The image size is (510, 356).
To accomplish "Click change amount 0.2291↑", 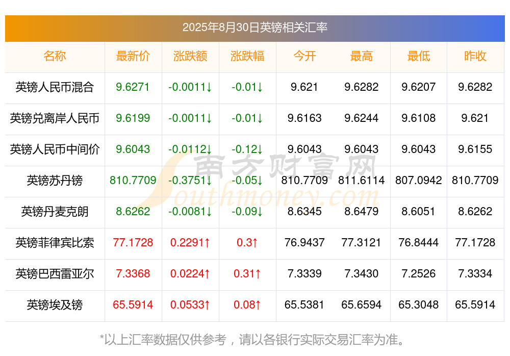I will click(190, 243).
